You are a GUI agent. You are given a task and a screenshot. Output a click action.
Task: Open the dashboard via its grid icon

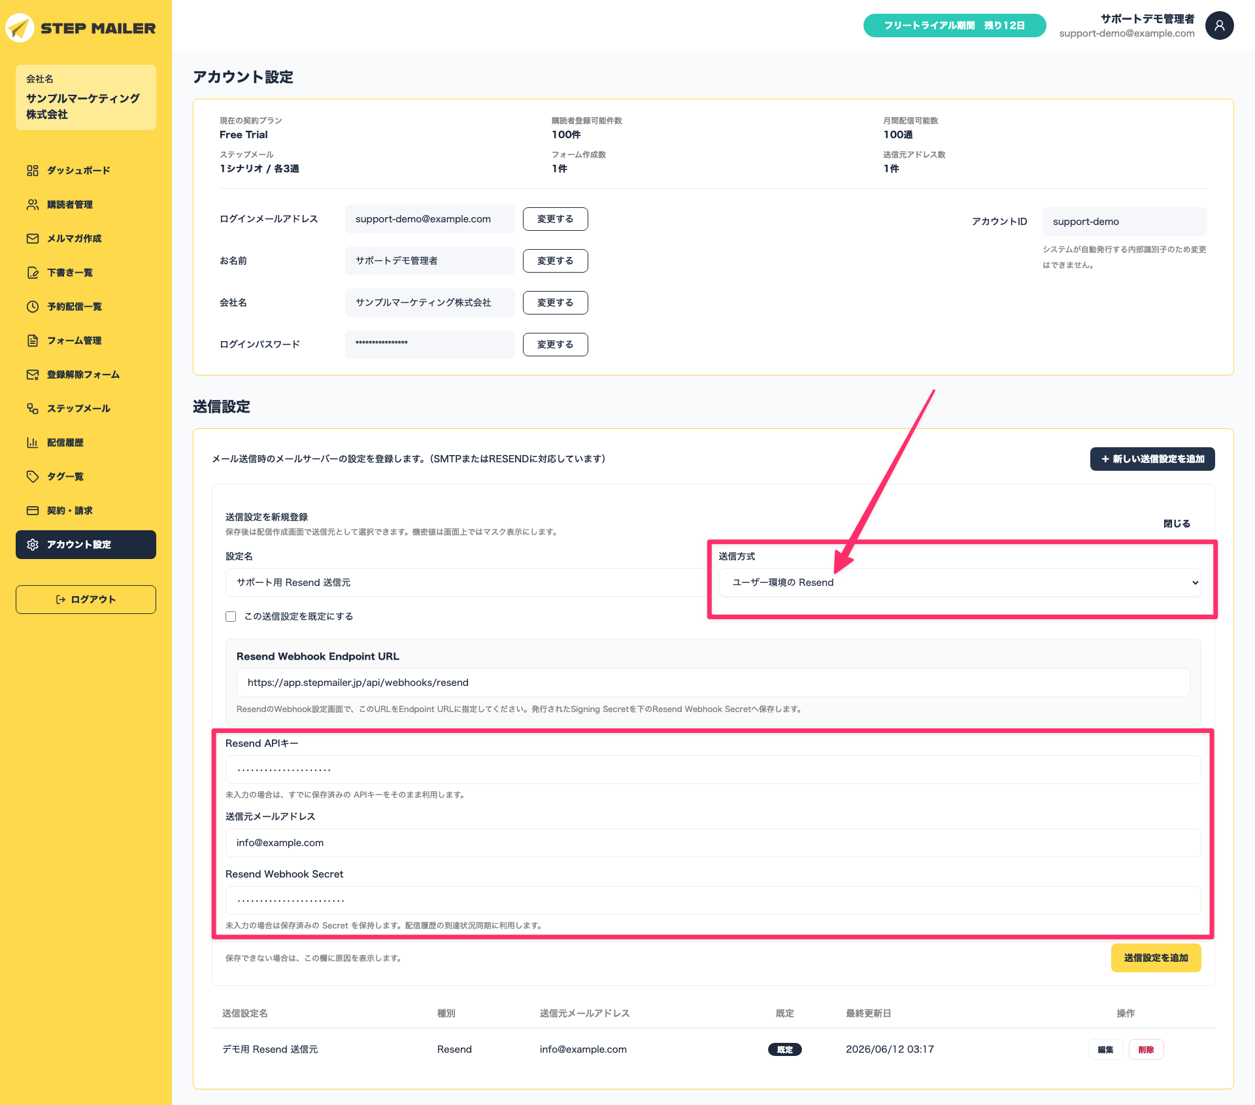[x=33, y=171]
